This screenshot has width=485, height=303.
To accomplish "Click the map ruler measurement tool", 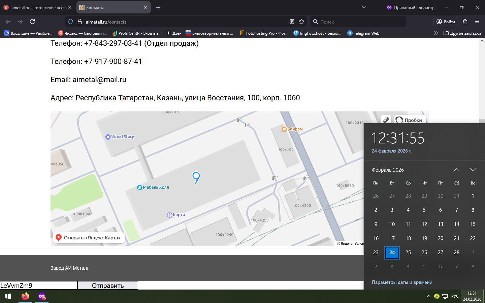I will point(386,120).
